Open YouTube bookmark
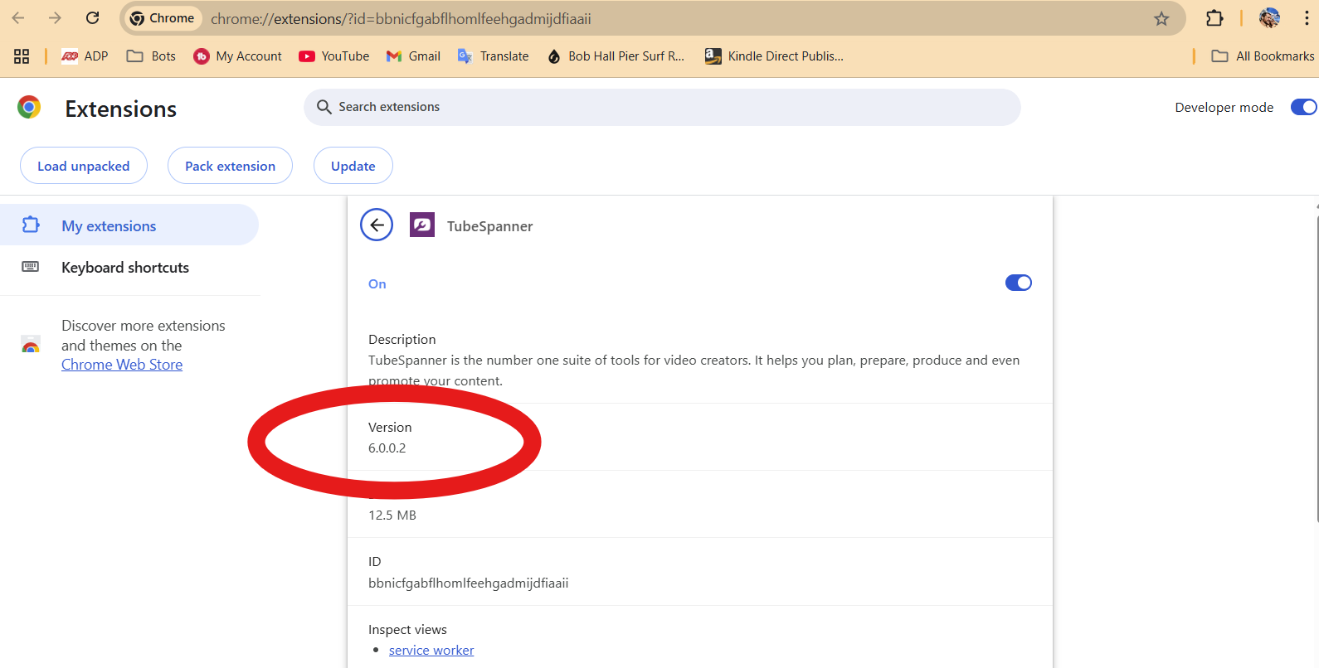1319x668 pixels. point(334,56)
